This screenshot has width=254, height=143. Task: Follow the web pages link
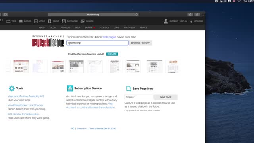tap(109, 37)
